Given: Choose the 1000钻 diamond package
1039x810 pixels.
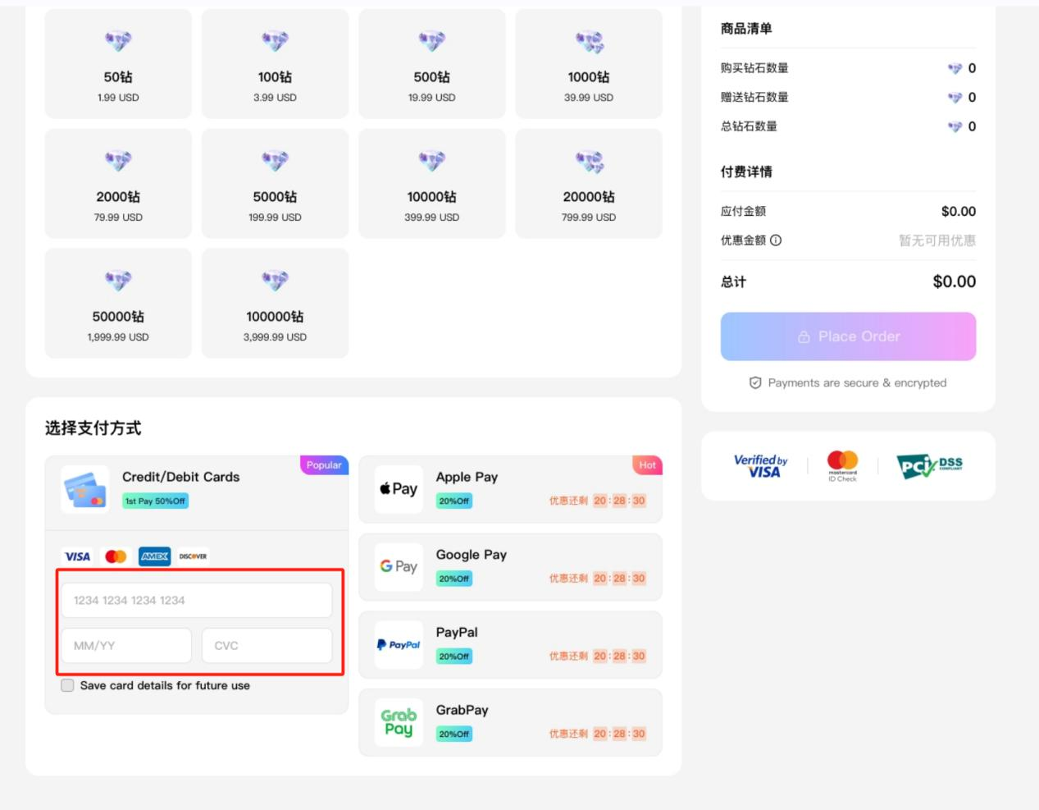Looking at the screenshot, I should [588, 64].
